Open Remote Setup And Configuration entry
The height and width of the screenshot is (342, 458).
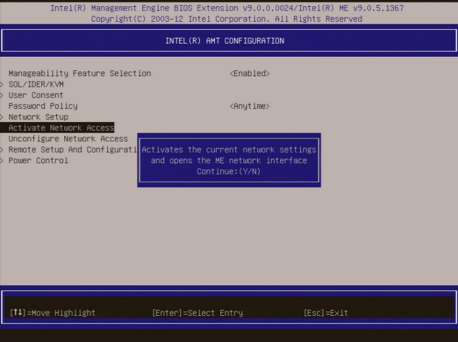click(72, 150)
